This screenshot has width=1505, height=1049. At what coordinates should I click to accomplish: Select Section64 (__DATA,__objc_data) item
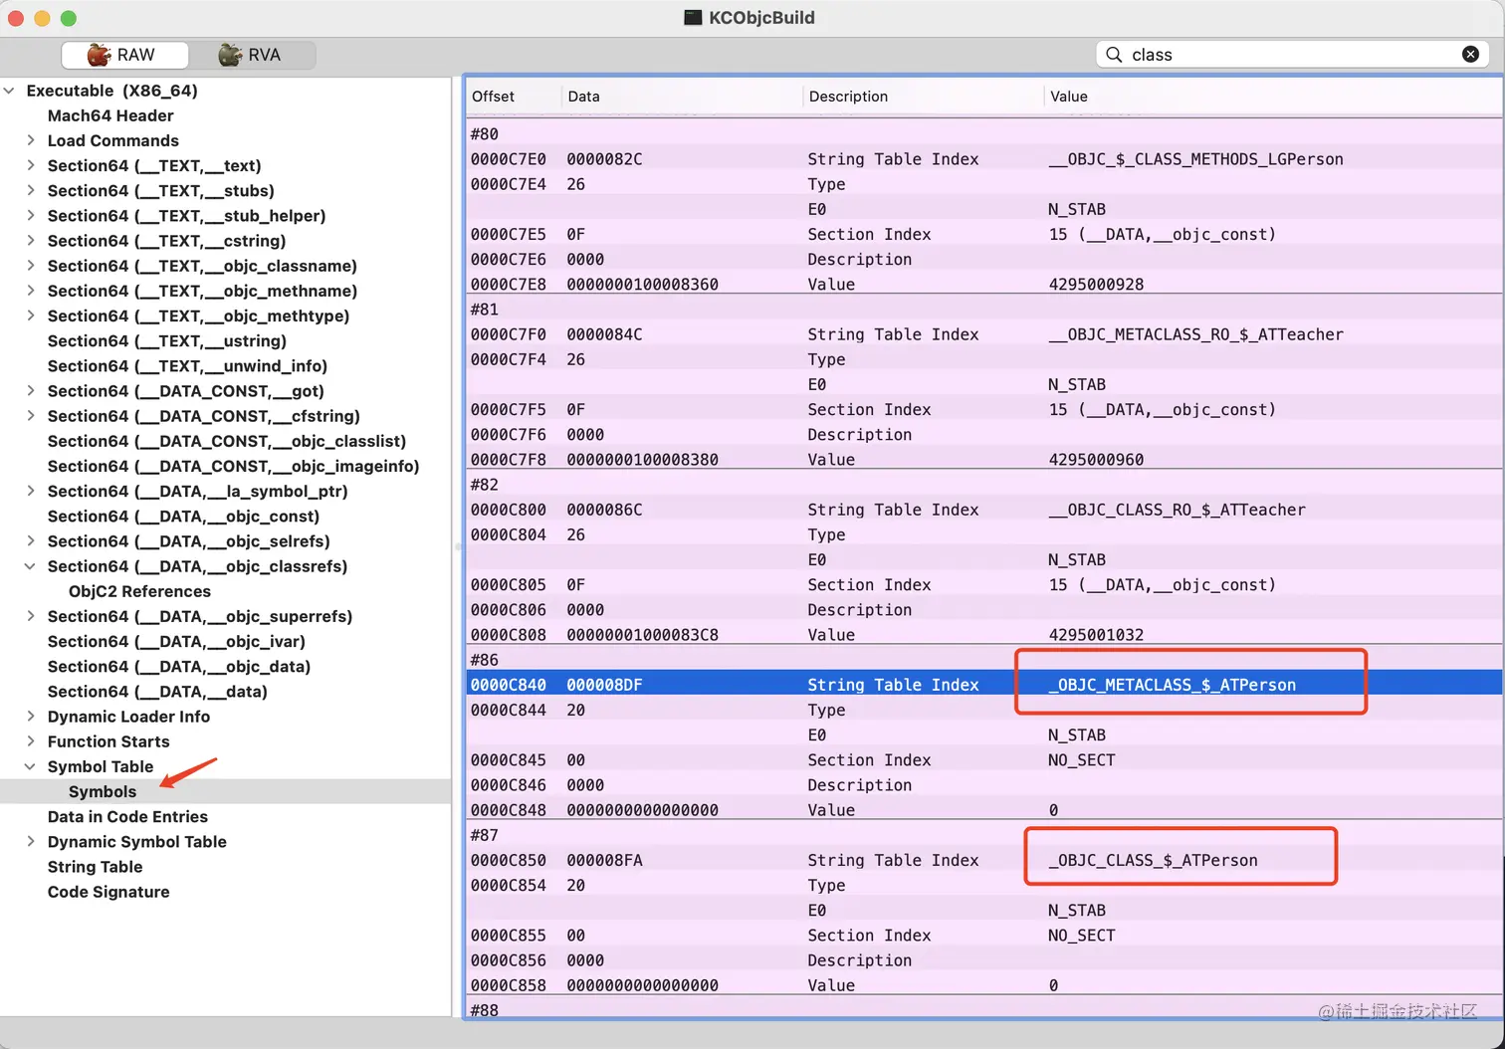(179, 666)
